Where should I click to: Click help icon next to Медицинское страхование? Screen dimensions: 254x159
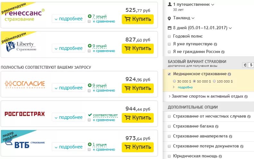click(230, 74)
